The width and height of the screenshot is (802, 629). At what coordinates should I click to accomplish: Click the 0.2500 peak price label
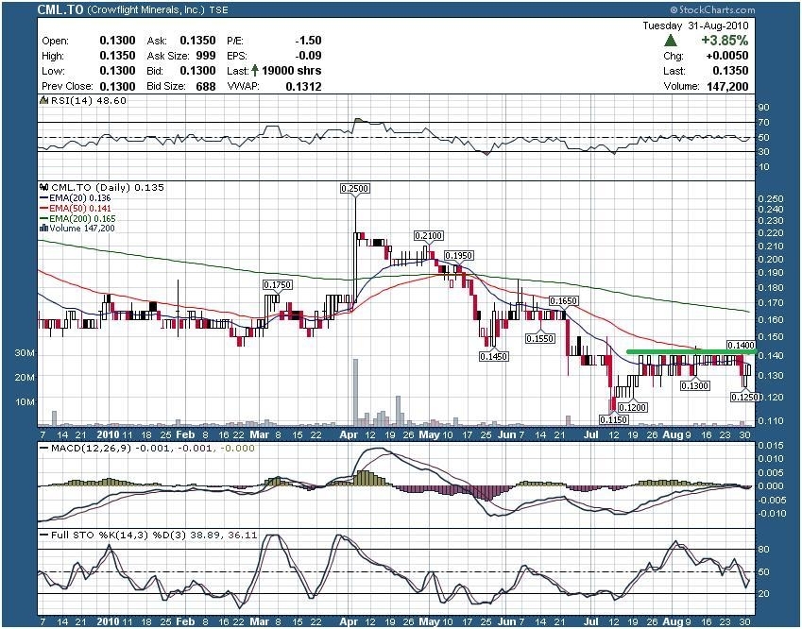point(354,188)
